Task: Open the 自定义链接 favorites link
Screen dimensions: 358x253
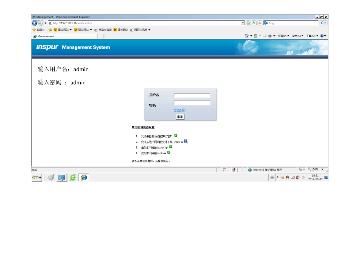Action: [x=103, y=30]
